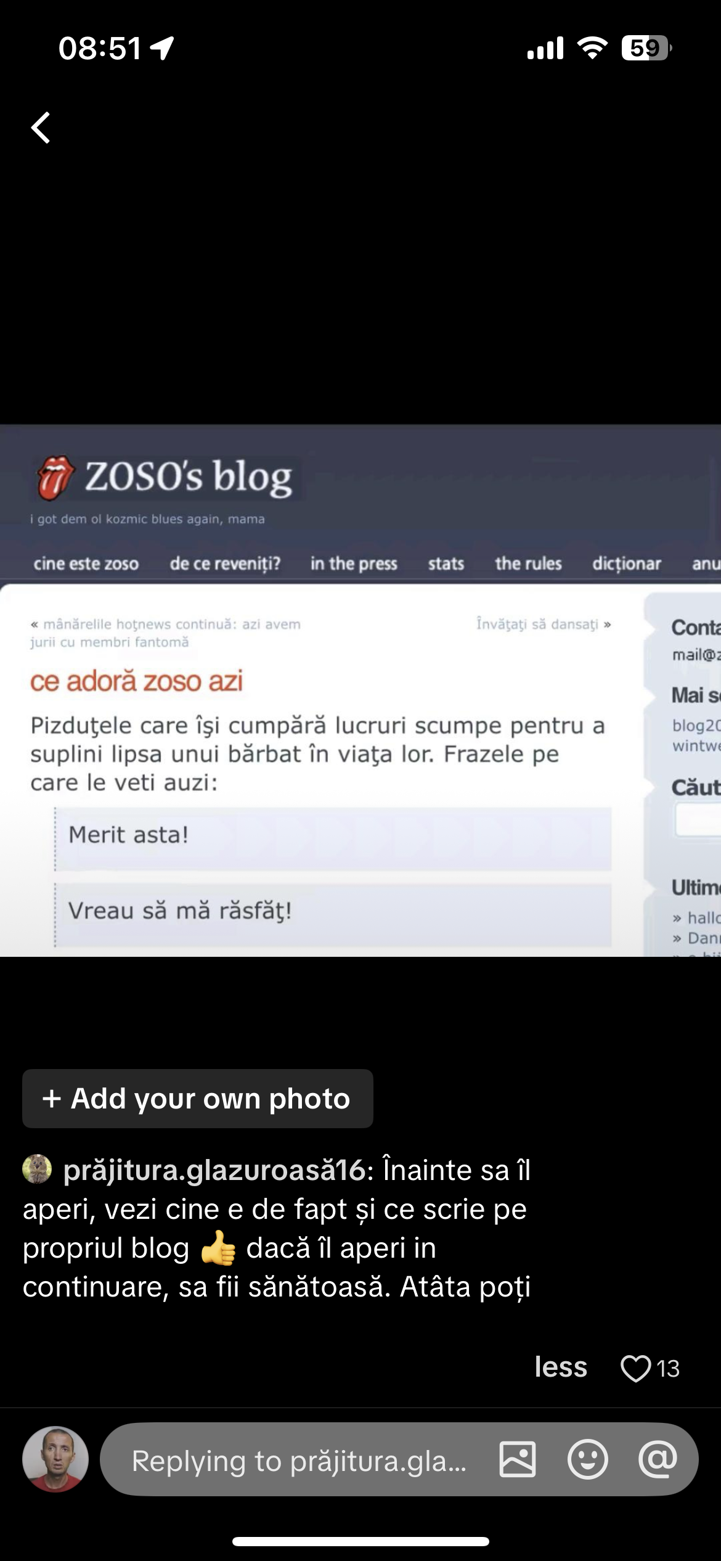Like the comment with the heart icon
This screenshot has width=721, height=1561.
click(x=635, y=1368)
